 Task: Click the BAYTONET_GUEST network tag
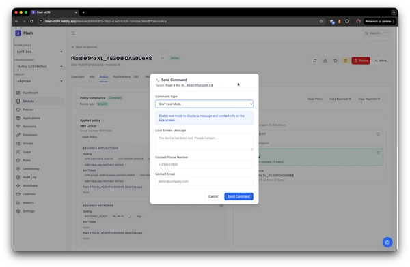pos(96,216)
